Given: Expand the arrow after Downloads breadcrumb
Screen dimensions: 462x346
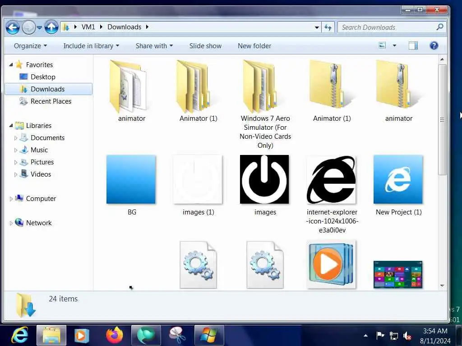Looking at the screenshot, I should [x=147, y=27].
